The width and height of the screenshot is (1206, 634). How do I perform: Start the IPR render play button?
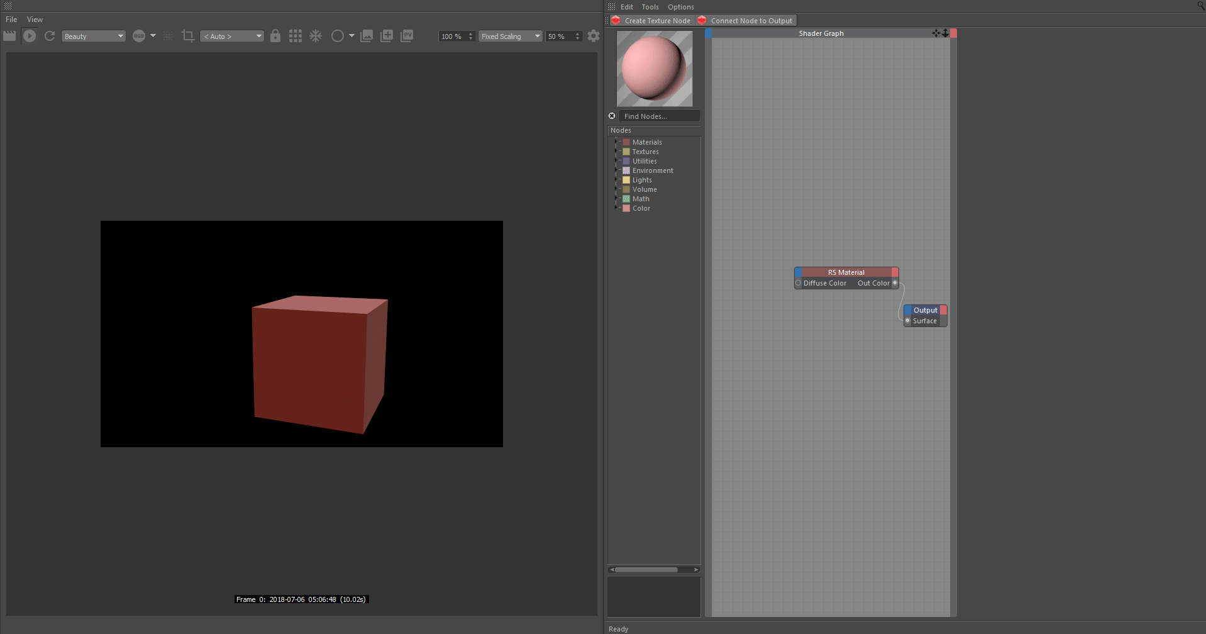[x=30, y=36]
